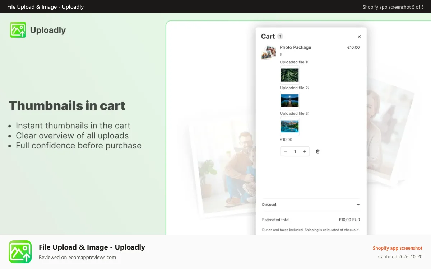This screenshot has height=269, width=431.
Task: Click the top bar page title
Action: [46, 7]
